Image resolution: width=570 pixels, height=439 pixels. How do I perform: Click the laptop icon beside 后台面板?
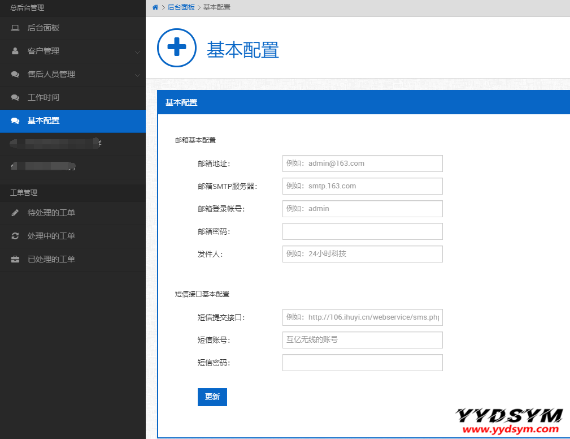pyautogui.click(x=15, y=28)
